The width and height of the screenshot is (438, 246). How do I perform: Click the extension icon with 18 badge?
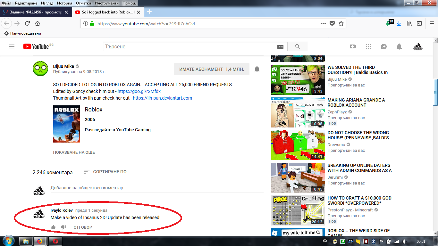389,23
